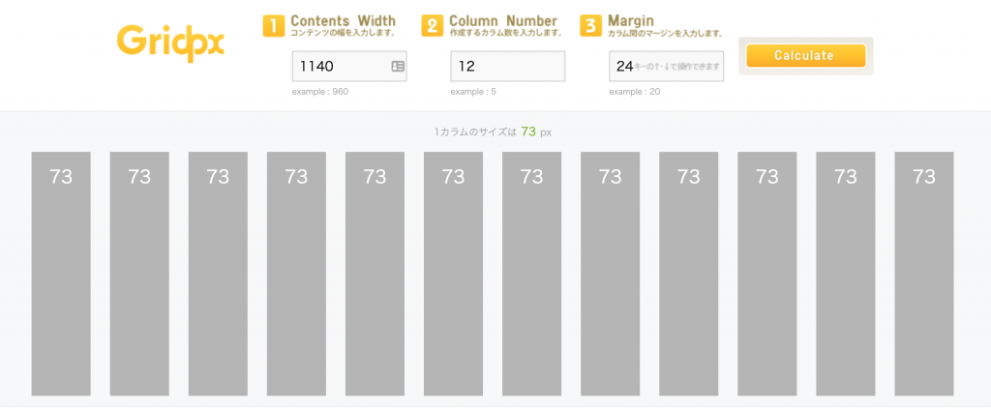Viewport: 991px width, 408px height.
Task: Click the step 3 number badge
Action: 590,26
